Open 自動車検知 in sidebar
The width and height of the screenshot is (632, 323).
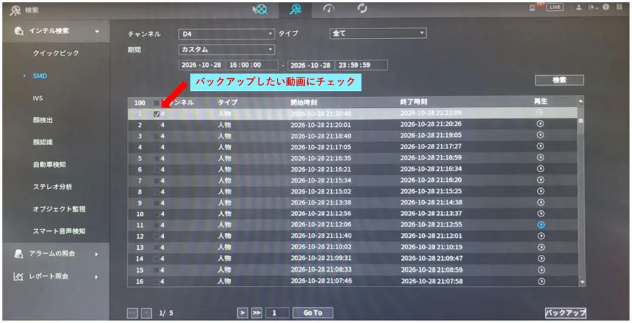coord(49,165)
